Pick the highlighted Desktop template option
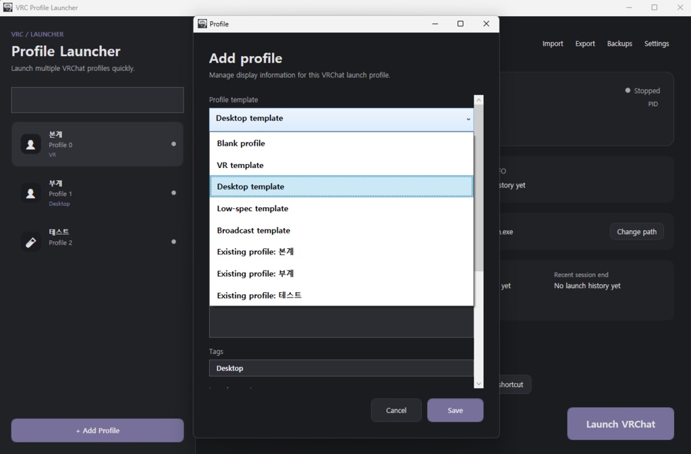This screenshot has width=691, height=454. pos(341,187)
